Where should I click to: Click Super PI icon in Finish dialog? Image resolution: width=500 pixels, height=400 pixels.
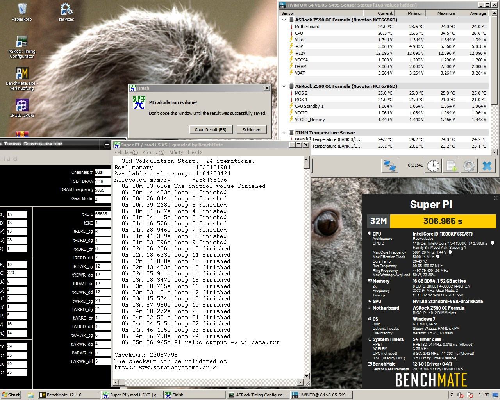point(139,102)
